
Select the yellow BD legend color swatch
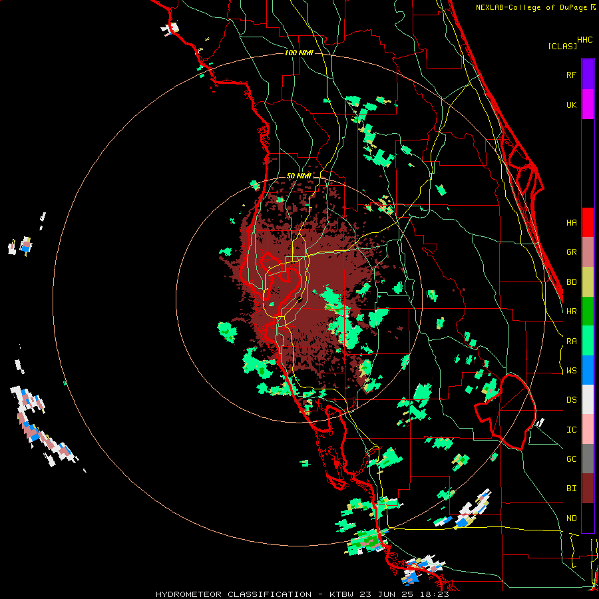tap(588, 282)
